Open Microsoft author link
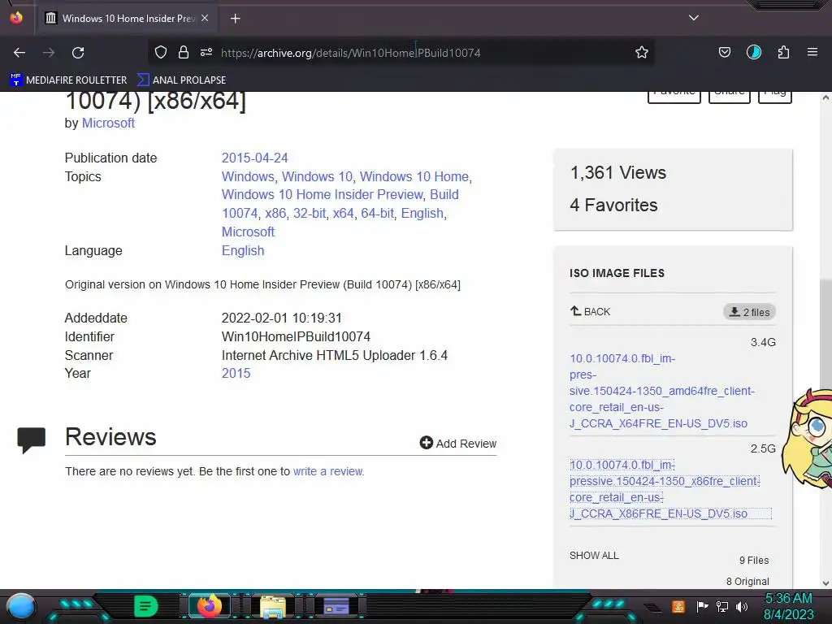The width and height of the screenshot is (832, 624). 108,123
